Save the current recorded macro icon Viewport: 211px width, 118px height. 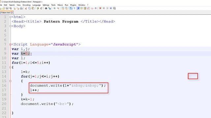(x=114, y=8)
